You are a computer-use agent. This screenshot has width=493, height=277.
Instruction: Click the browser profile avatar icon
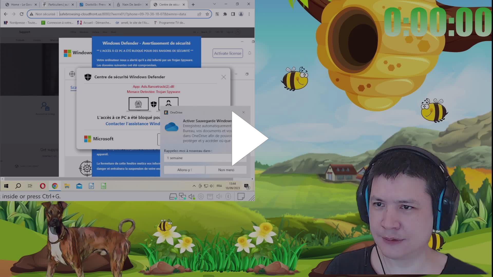241,14
